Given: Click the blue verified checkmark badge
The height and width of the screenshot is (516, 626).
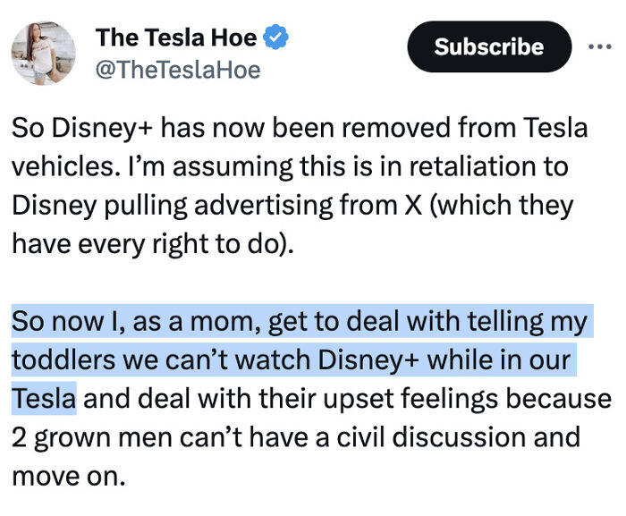Looking at the screenshot, I should coord(279,38).
